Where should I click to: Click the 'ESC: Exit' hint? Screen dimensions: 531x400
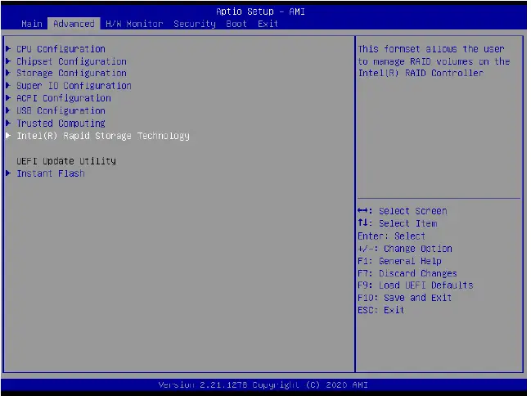pyautogui.click(x=381, y=310)
